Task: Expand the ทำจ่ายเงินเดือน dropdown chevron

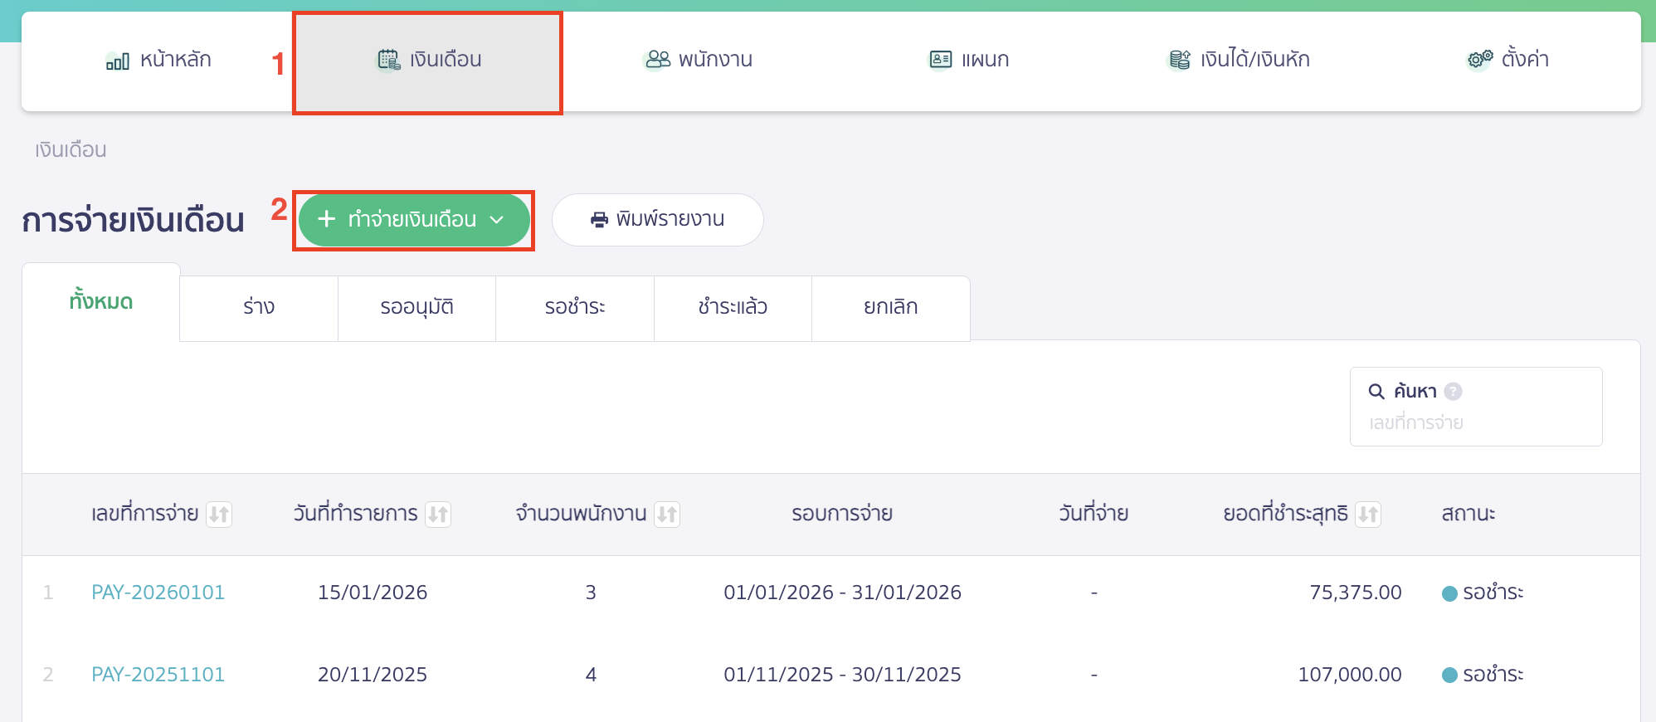Action: coord(497,220)
